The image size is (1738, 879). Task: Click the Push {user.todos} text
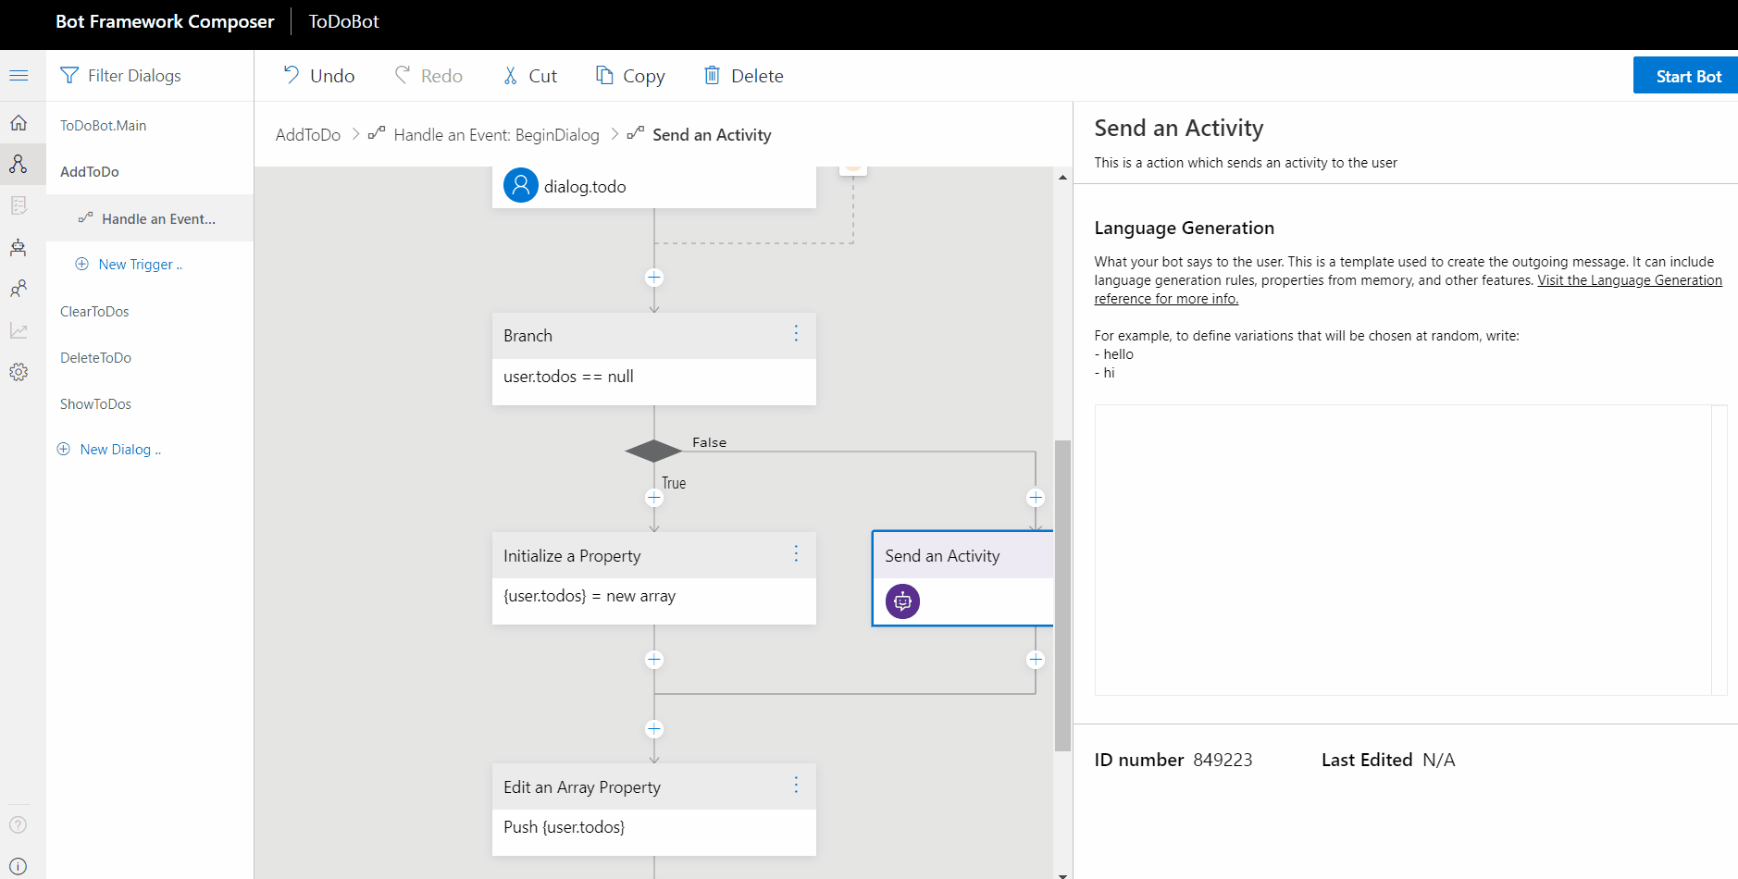[x=564, y=827]
